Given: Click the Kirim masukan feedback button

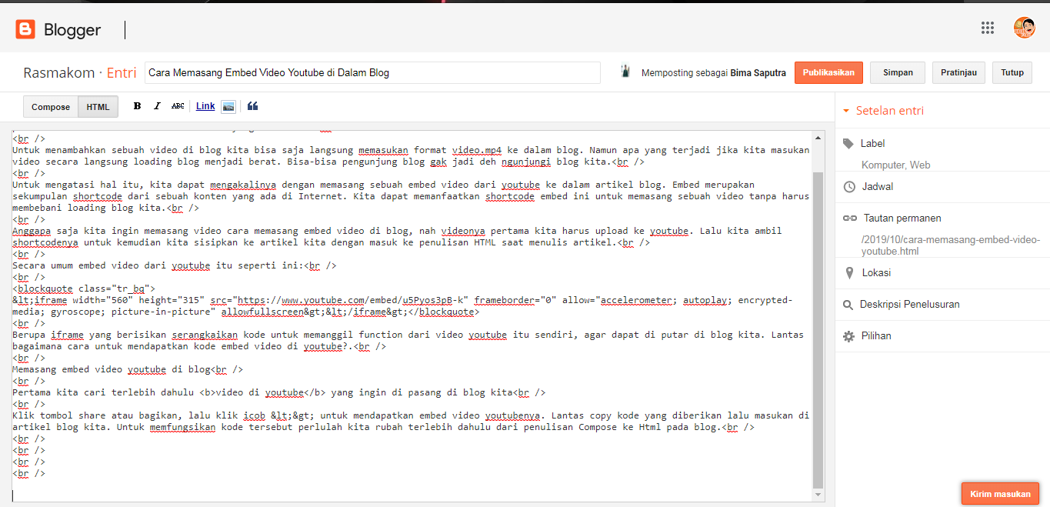Looking at the screenshot, I should (x=1001, y=494).
